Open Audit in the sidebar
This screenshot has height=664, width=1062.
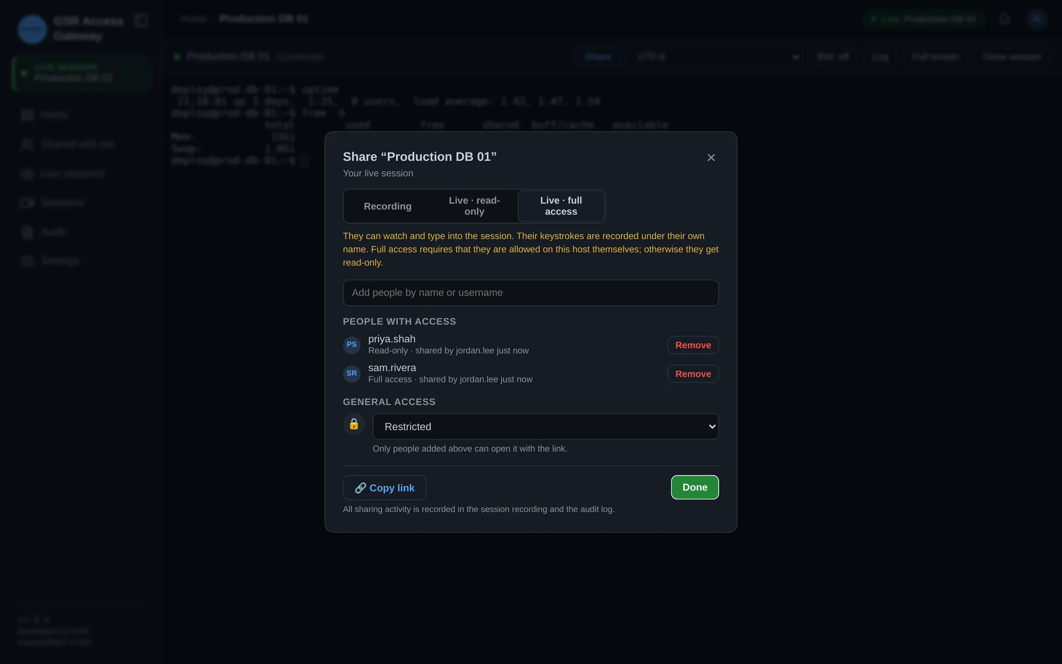(82, 232)
